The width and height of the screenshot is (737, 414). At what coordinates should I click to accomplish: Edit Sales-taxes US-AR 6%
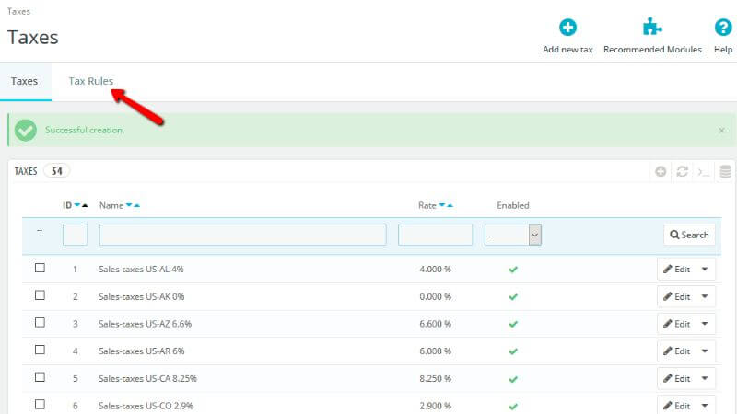coord(677,351)
